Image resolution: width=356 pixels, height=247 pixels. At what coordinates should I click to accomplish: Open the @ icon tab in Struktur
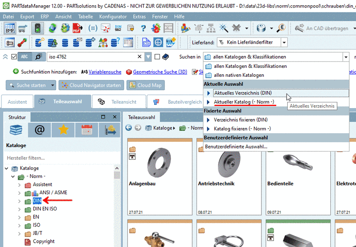pos(39,130)
